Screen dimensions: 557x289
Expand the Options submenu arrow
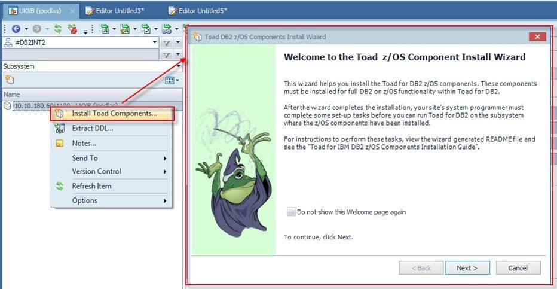(x=165, y=201)
